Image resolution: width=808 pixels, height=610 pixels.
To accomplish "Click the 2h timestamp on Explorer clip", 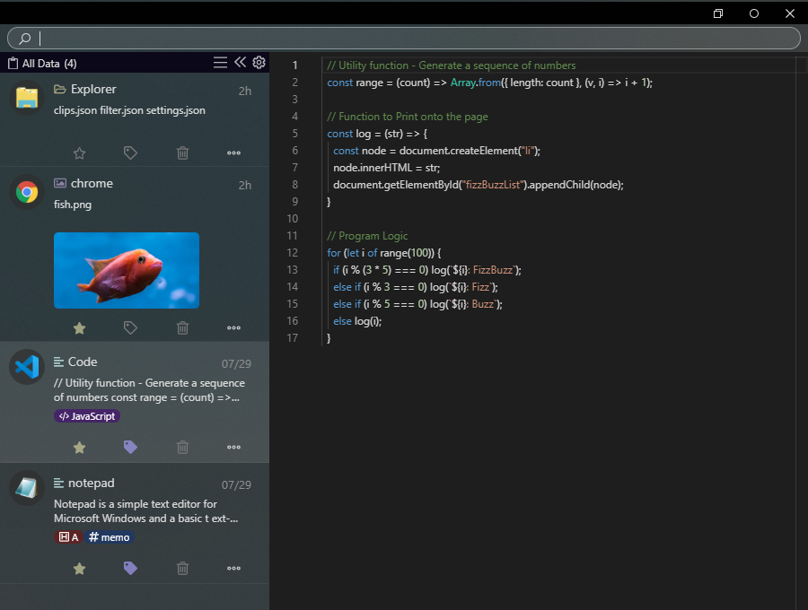I will 245,91.
